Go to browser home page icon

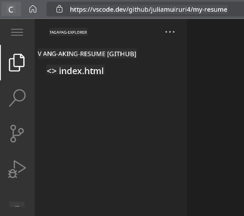pos(33,9)
